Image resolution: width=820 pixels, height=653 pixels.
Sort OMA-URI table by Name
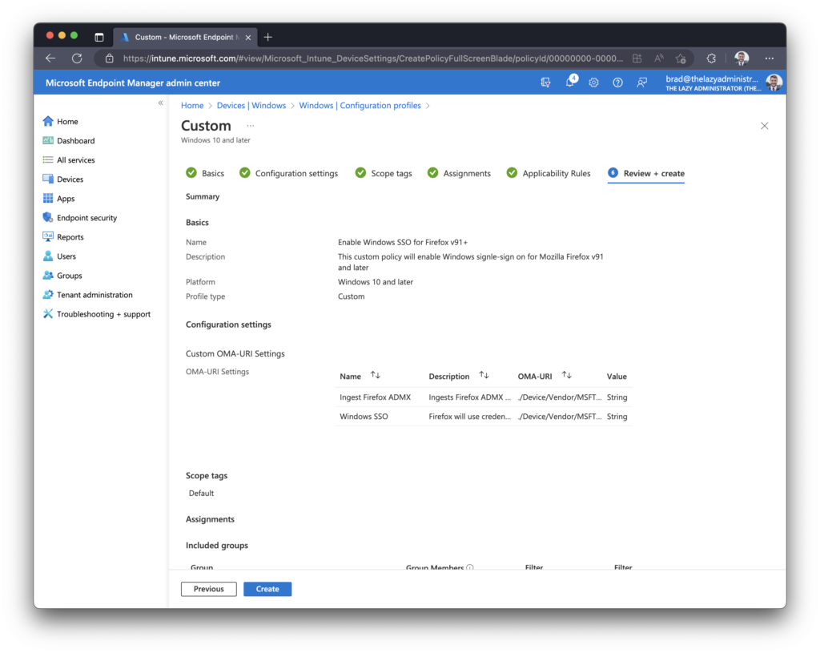(x=376, y=375)
